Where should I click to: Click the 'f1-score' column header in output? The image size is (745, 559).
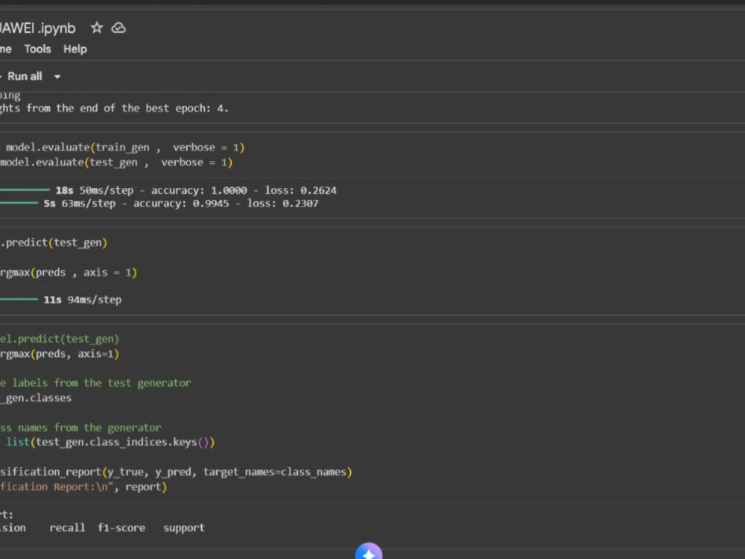coord(121,528)
